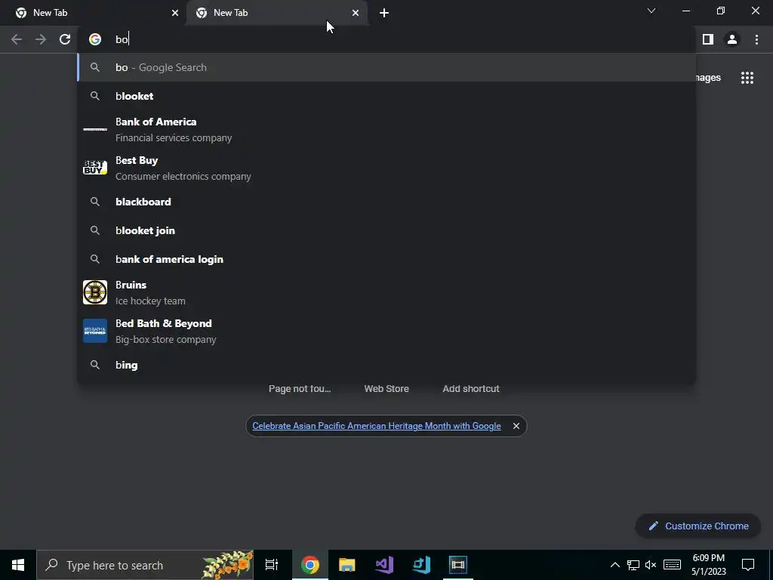Open the notification center icon
Viewport: 773px width, 580px height.
(x=748, y=565)
